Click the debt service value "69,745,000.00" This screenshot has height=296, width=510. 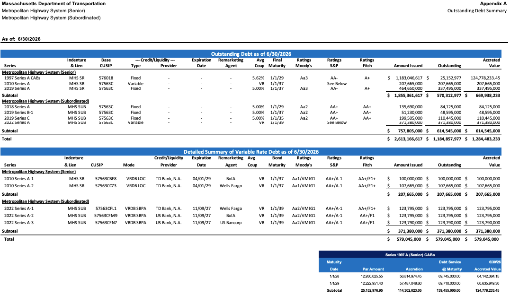[449, 277]
